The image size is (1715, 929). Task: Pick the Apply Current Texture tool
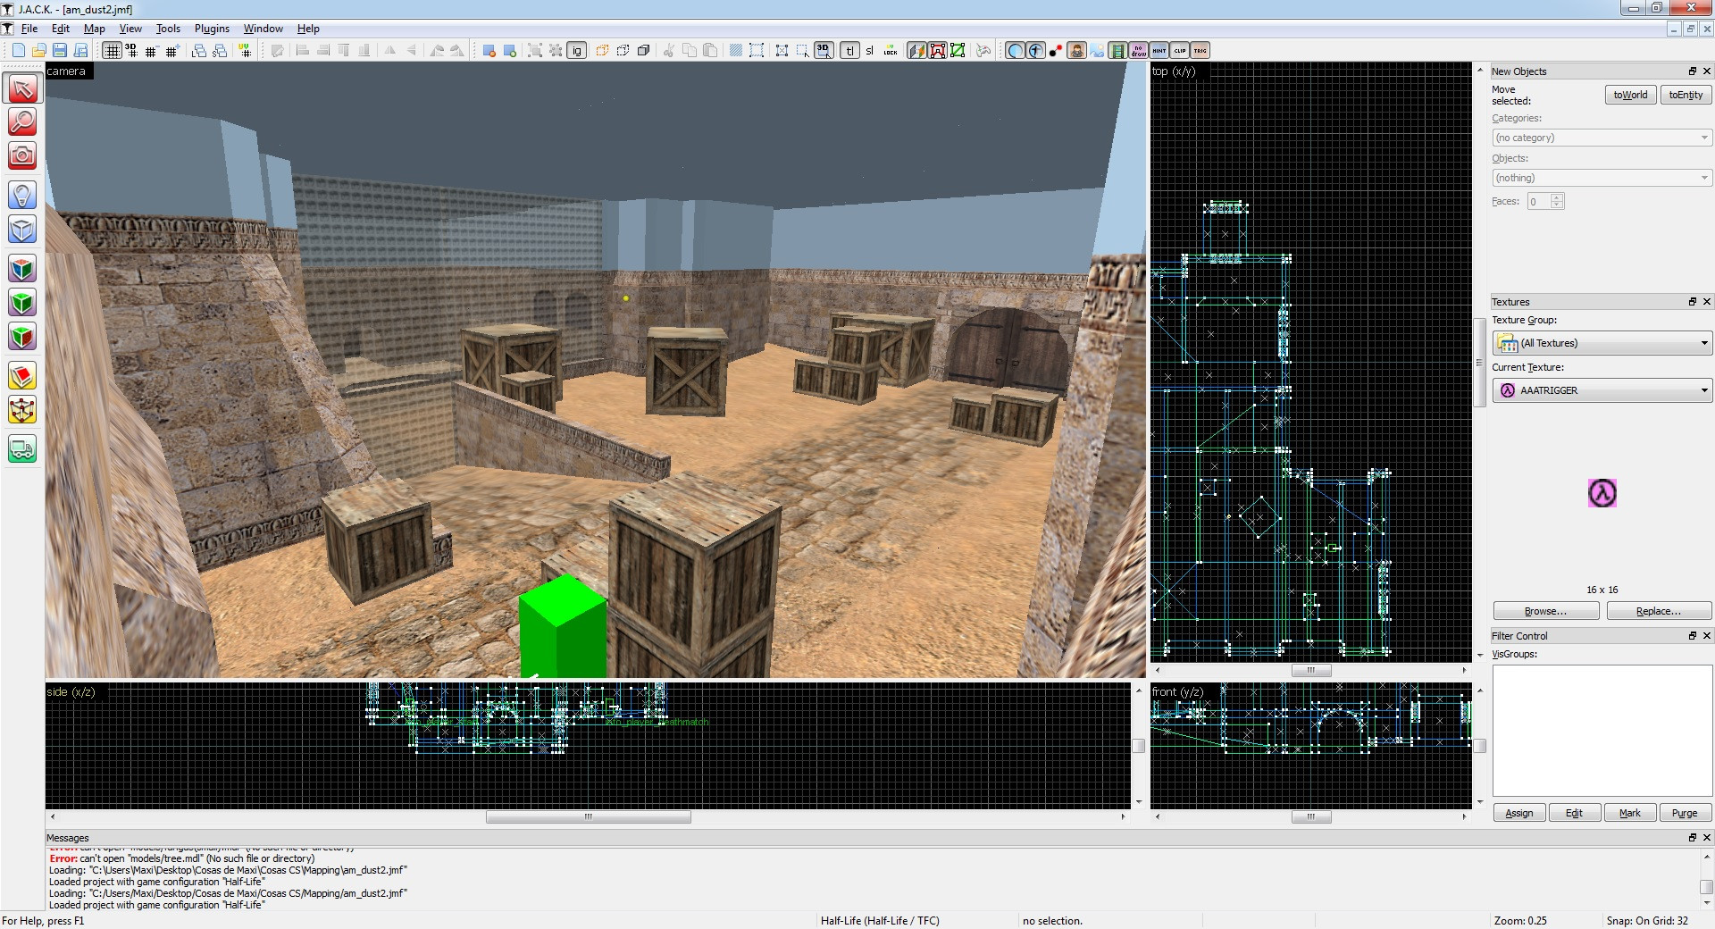22,302
